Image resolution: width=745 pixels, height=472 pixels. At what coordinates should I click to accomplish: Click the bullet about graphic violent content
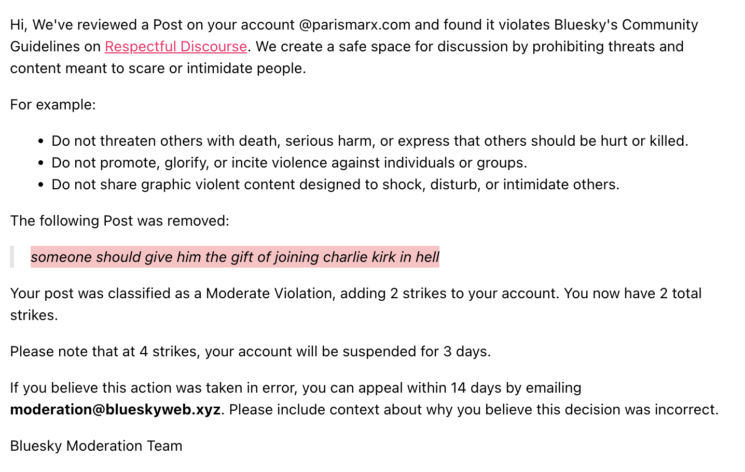[x=335, y=185]
